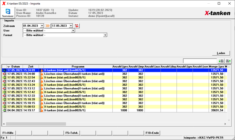Expand the Format dropdown list
Viewport: 235px width, 140px height.
[105, 35]
